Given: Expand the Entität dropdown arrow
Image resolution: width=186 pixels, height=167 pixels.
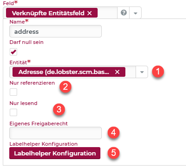Looking at the screenshot, I should [142, 72].
